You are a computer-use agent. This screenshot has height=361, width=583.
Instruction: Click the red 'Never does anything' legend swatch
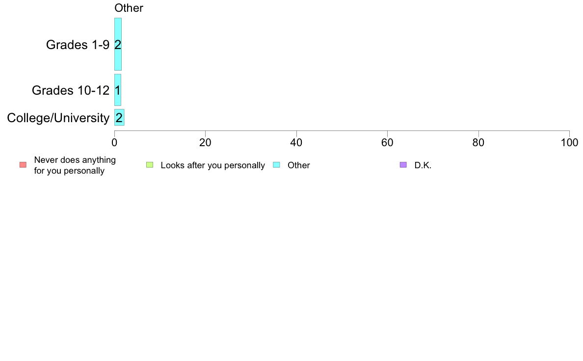pos(23,165)
